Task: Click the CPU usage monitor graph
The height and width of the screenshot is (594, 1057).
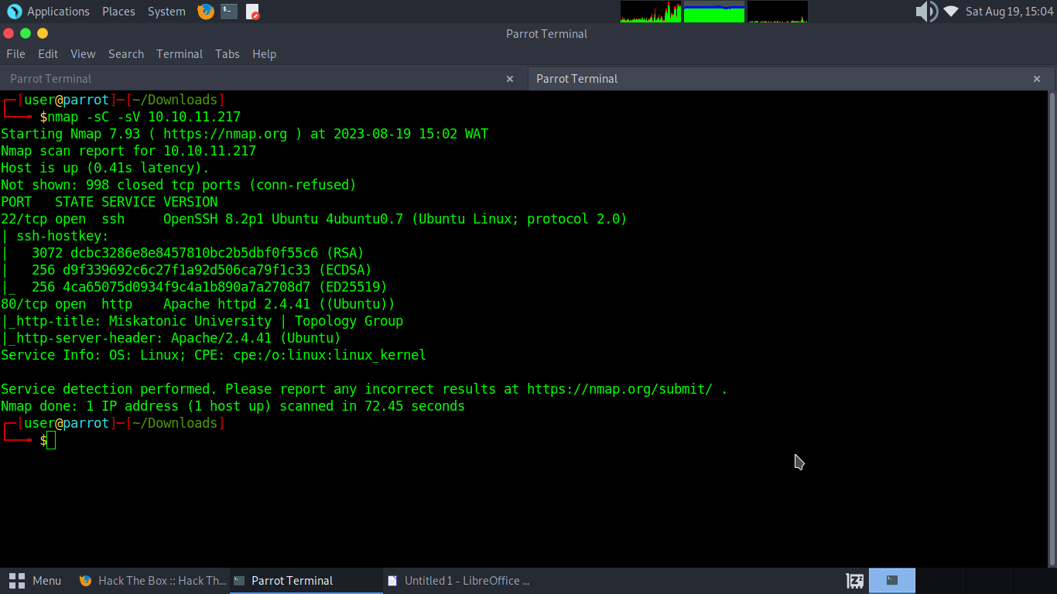Action: [650, 12]
